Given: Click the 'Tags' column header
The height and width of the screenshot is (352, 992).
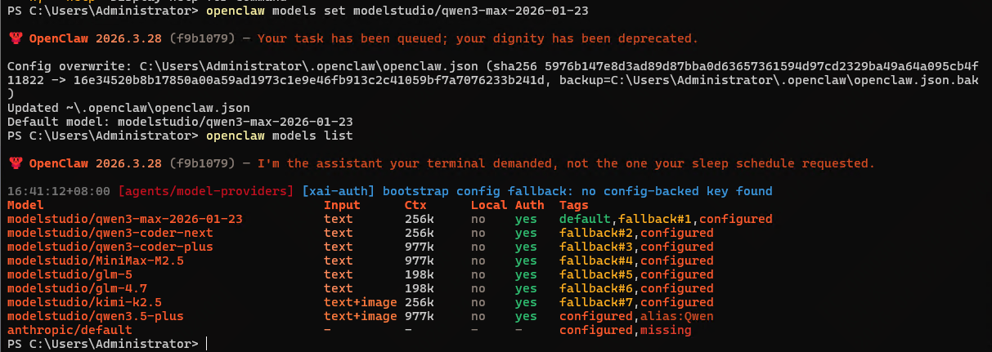Looking at the screenshot, I should click(574, 205).
